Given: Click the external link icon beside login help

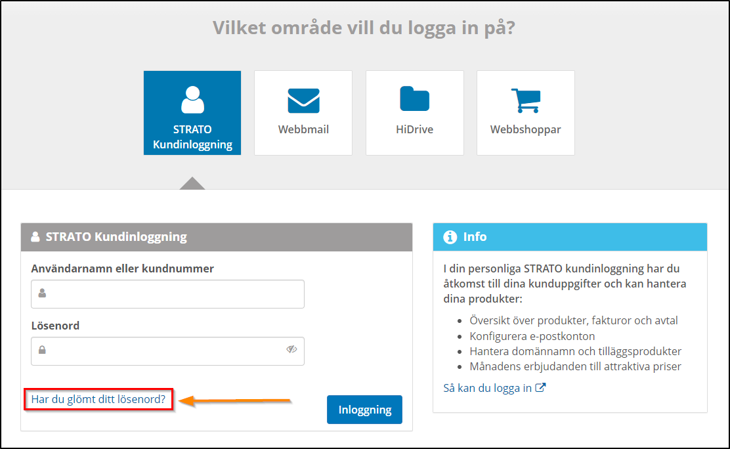Looking at the screenshot, I should (x=541, y=387).
